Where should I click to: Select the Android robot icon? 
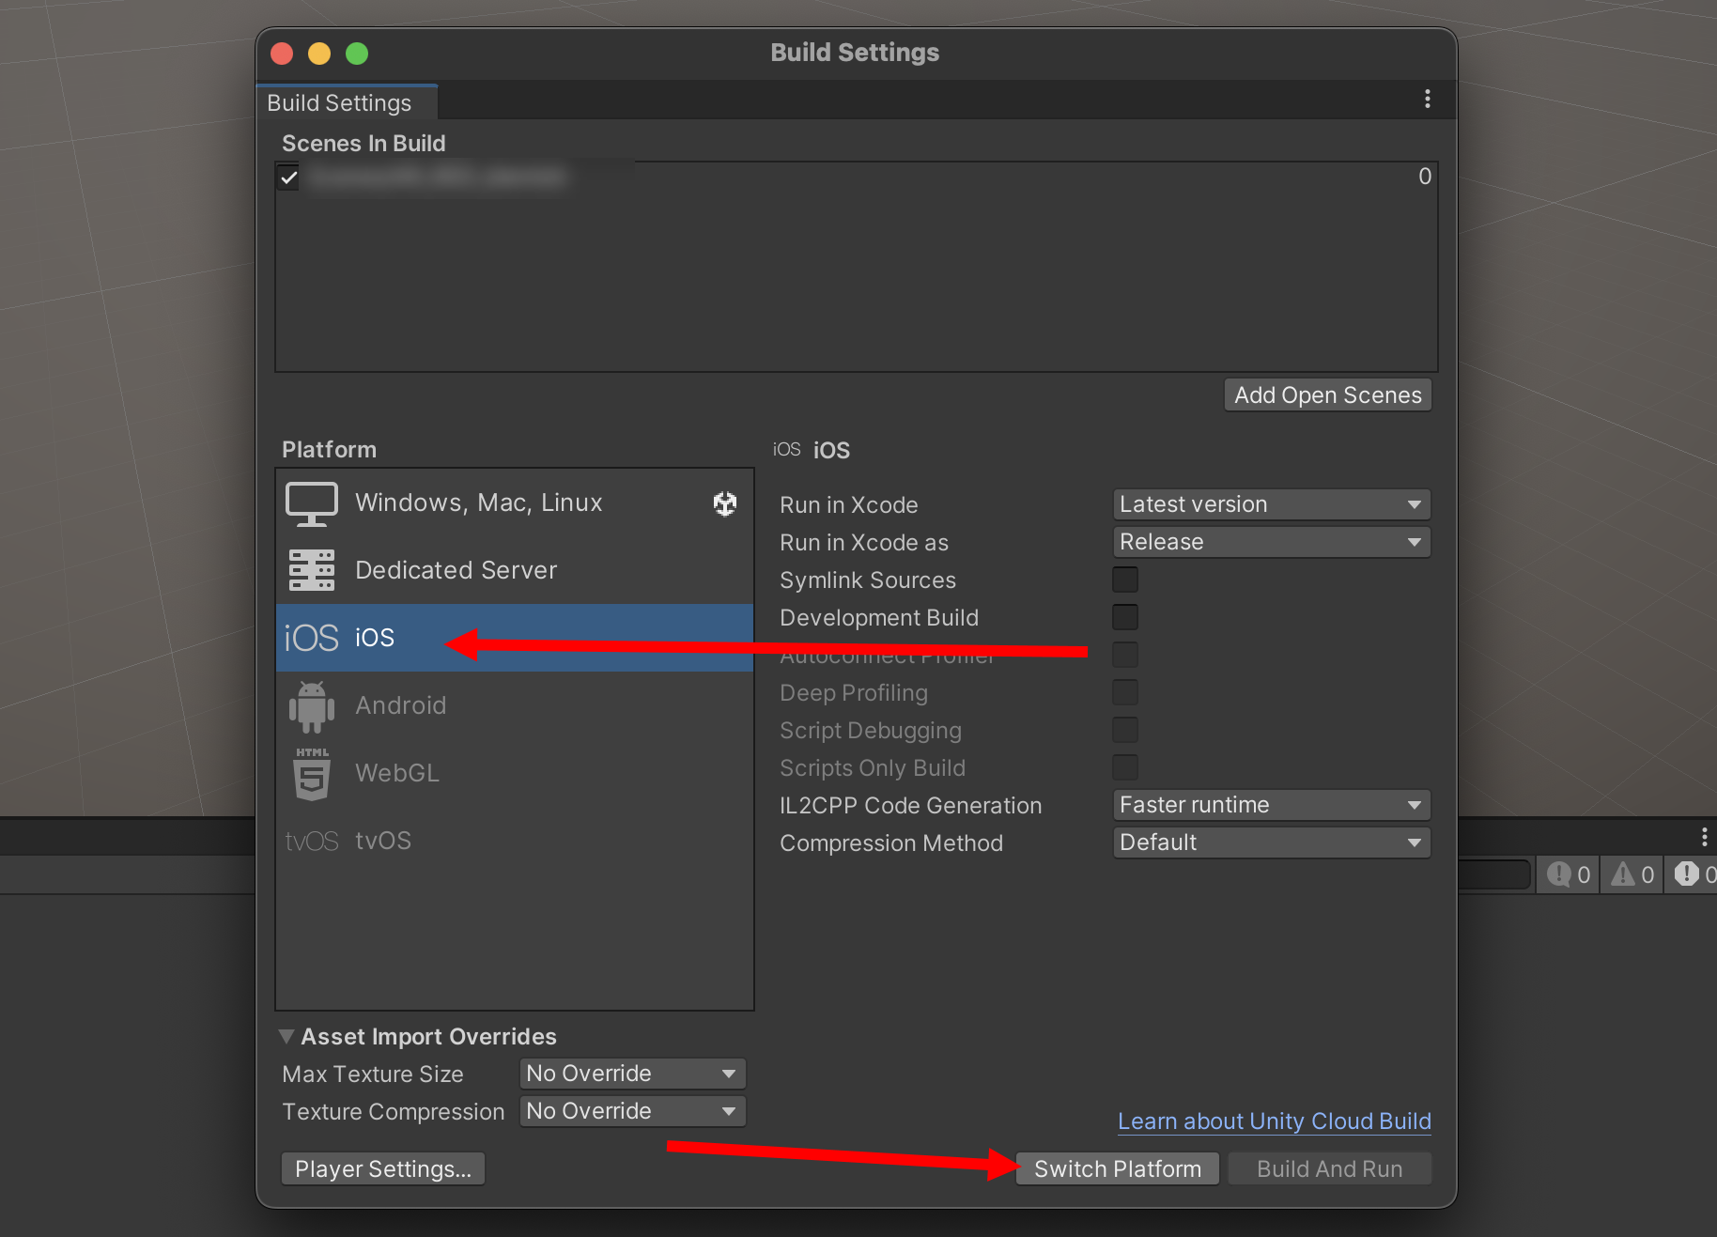click(x=312, y=706)
